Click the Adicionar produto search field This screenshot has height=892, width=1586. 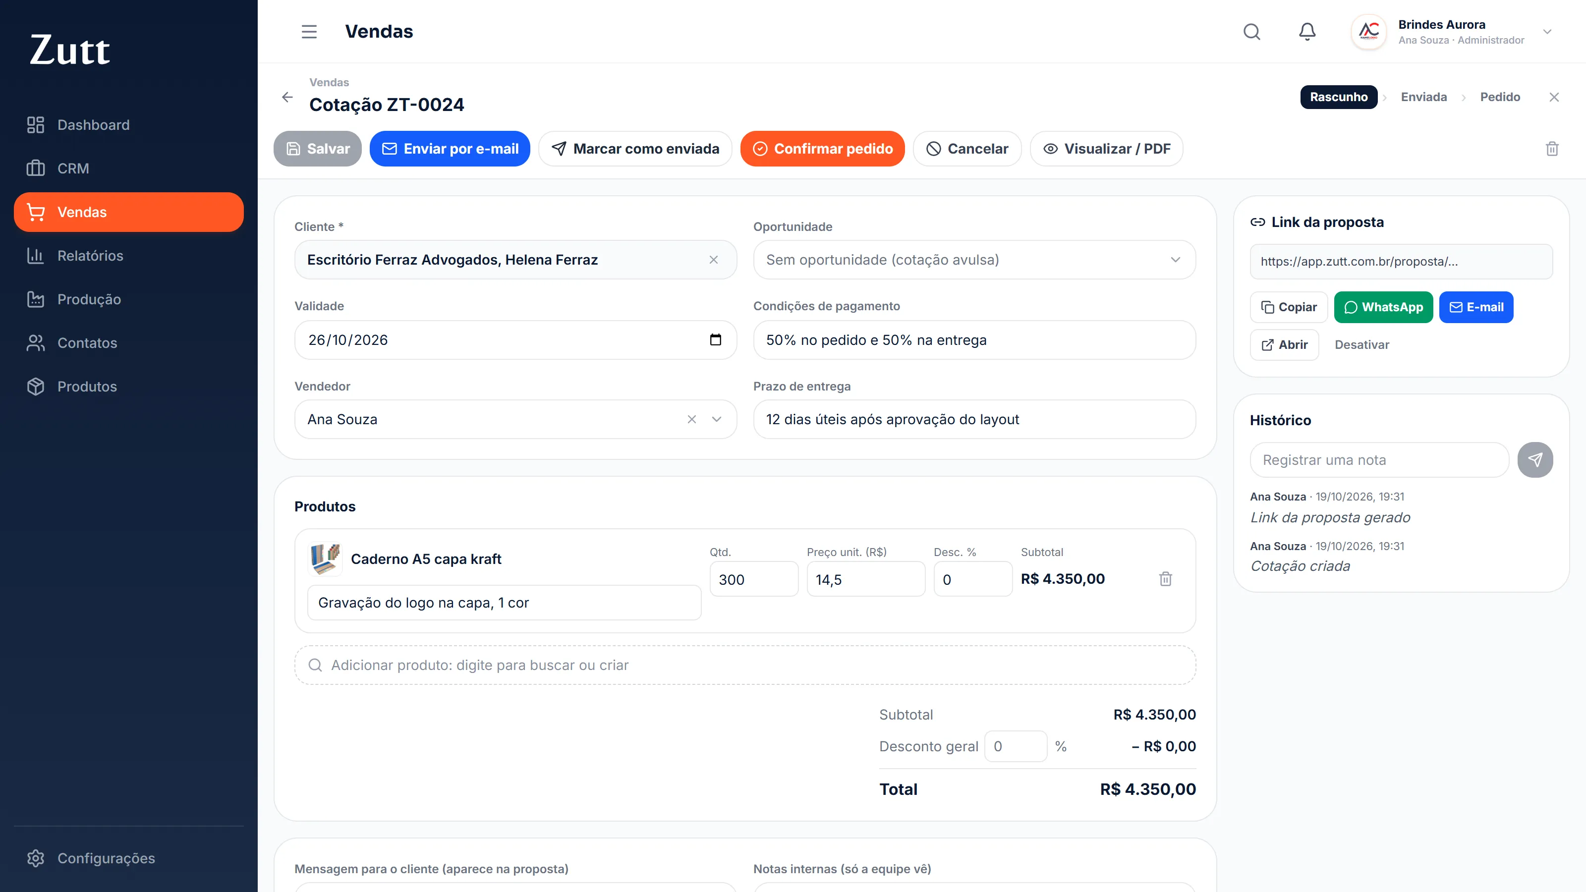point(745,665)
